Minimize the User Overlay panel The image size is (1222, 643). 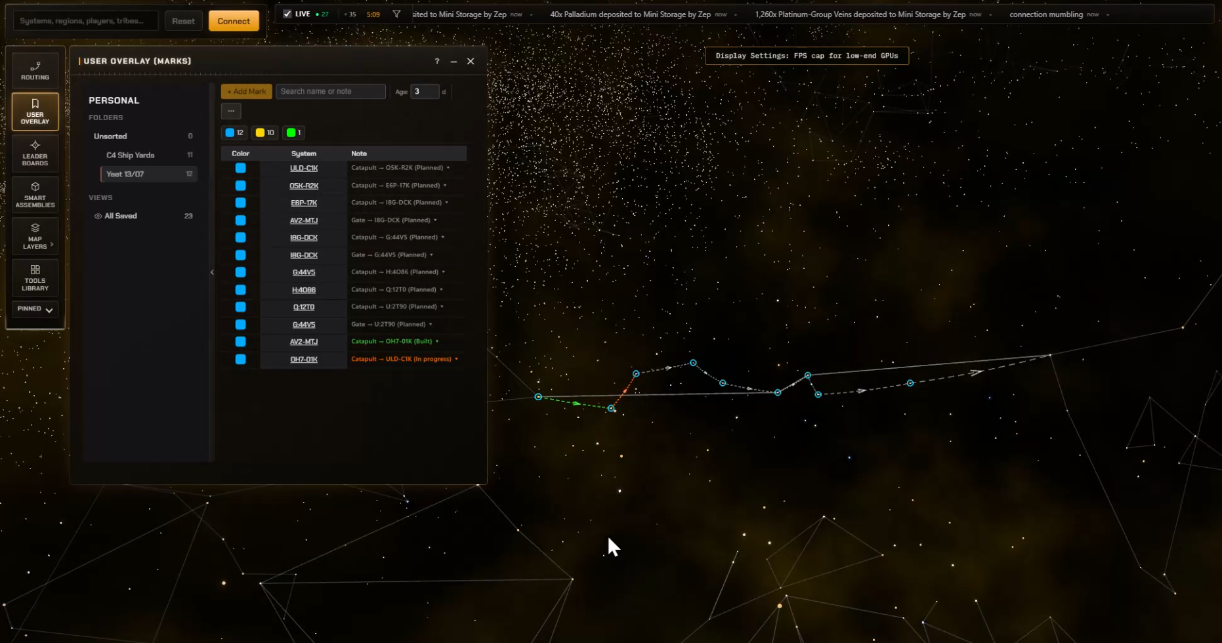(453, 61)
